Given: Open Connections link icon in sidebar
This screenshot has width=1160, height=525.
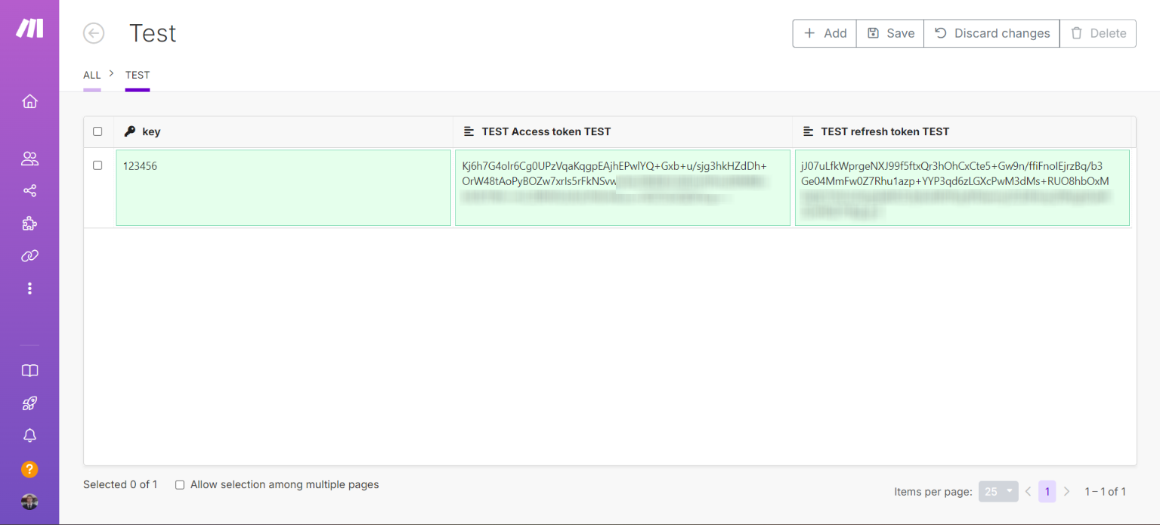Looking at the screenshot, I should click(29, 256).
